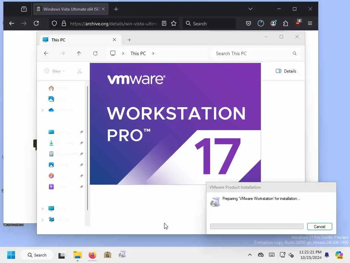Open chevron after This PC breadcrumb
Image resolution: width=350 pixels, height=263 pixels.
tap(153, 53)
